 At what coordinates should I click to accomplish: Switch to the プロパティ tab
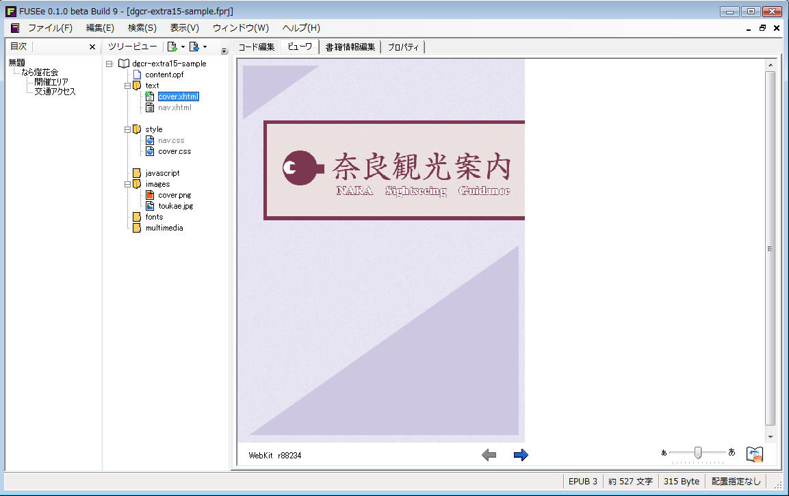point(403,47)
